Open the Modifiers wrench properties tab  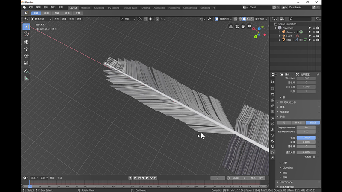(273, 130)
